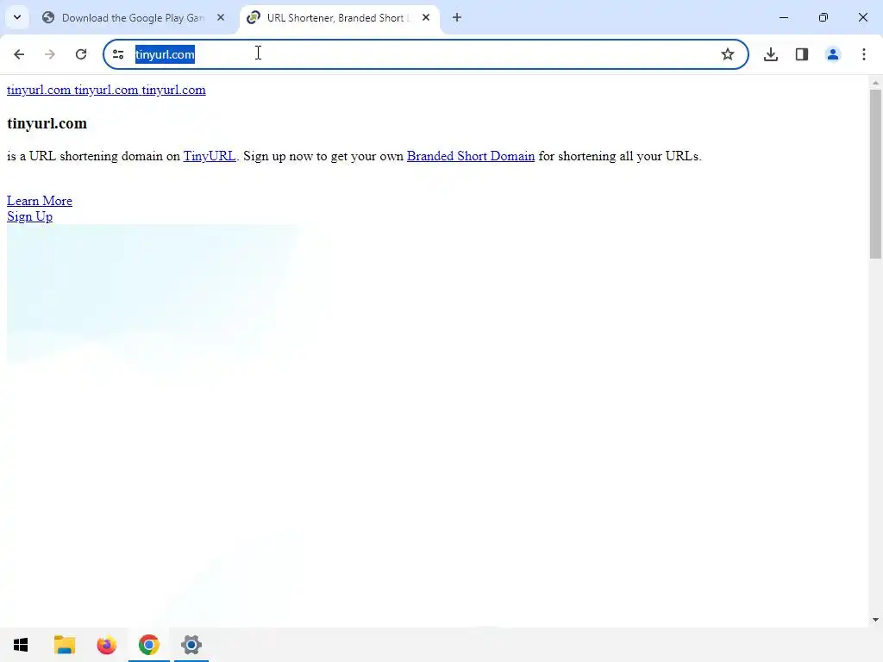Follow the third tinyurl.com link at top
The image size is (883, 662).
(x=173, y=90)
